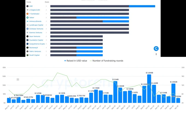Click the RockawayX logo icon
Viewport: 186px width, 113px height.
27,48
